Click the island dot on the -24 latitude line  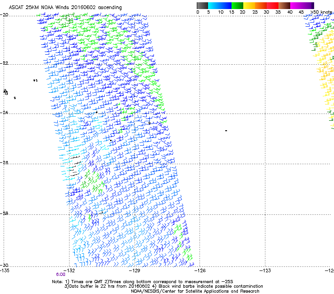(x=97, y=112)
